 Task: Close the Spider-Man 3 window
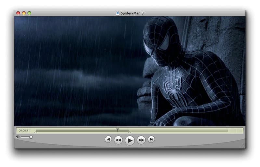(18, 13)
